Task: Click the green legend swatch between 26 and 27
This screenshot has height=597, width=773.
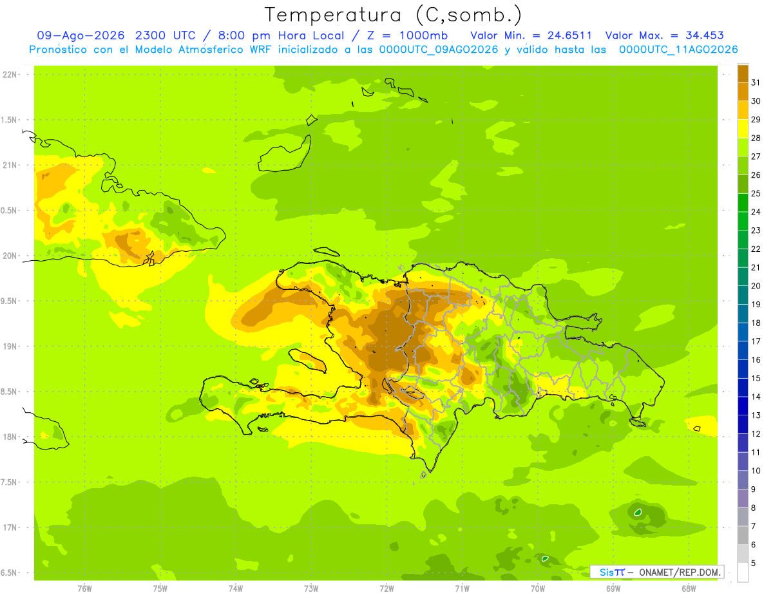Action: coord(743,166)
